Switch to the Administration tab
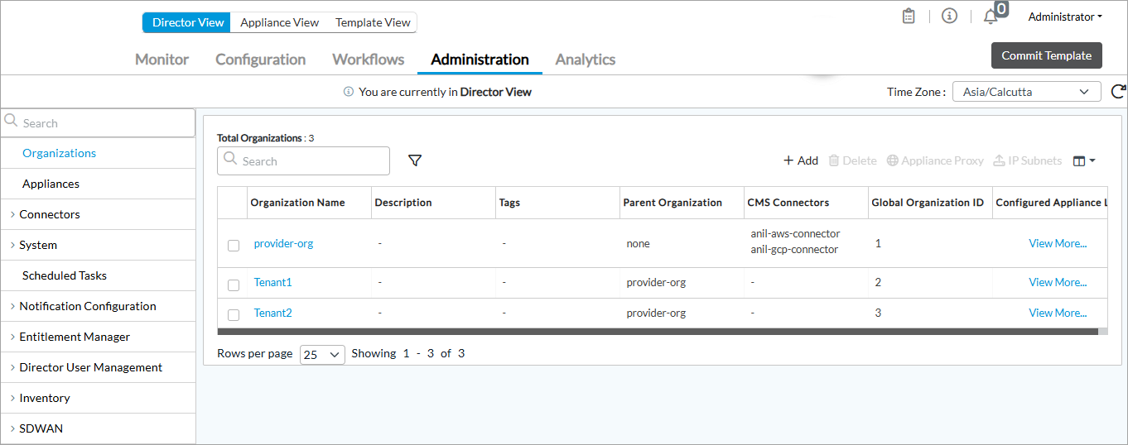Screen dimensions: 1128x445 click(x=480, y=60)
